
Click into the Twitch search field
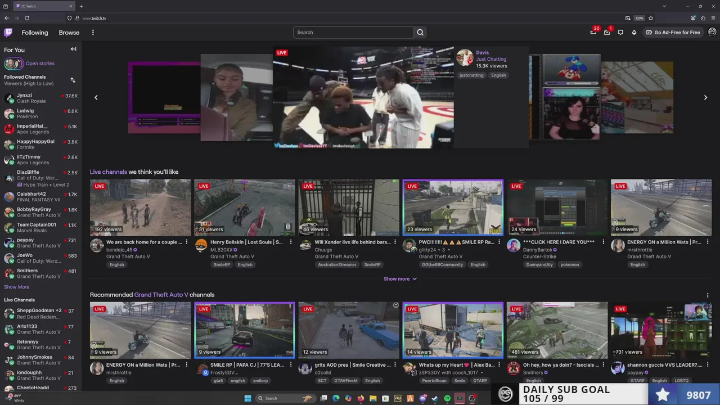coord(353,33)
